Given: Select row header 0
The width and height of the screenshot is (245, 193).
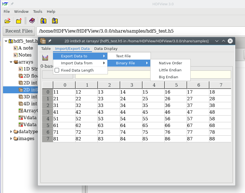Looking at the screenshot, I should tap(48, 92).
